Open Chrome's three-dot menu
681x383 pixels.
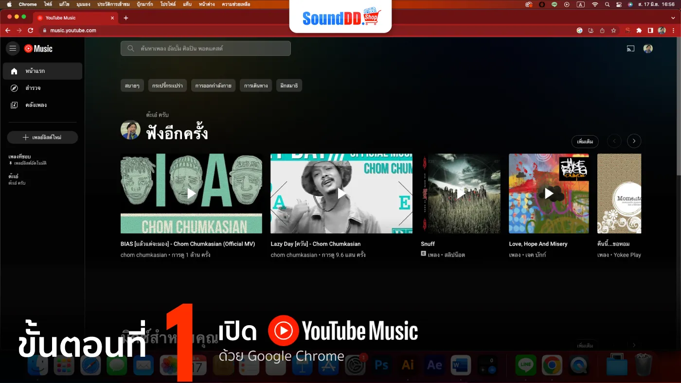674,30
